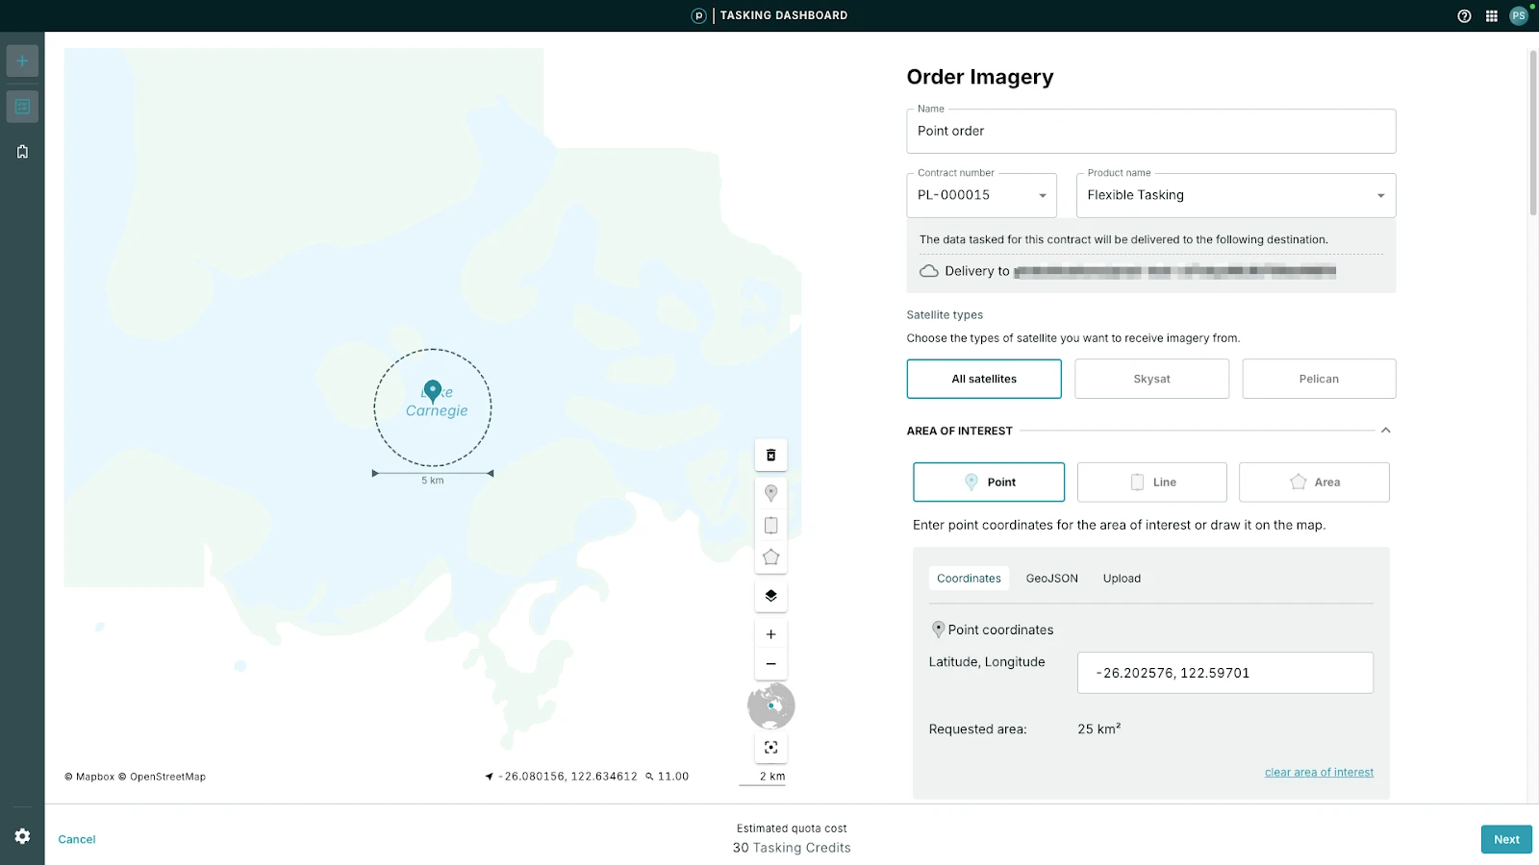Viewport: 1539px width, 865px height.
Task: Select the point marker drawing tool on map
Action: [x=770, y=493]
